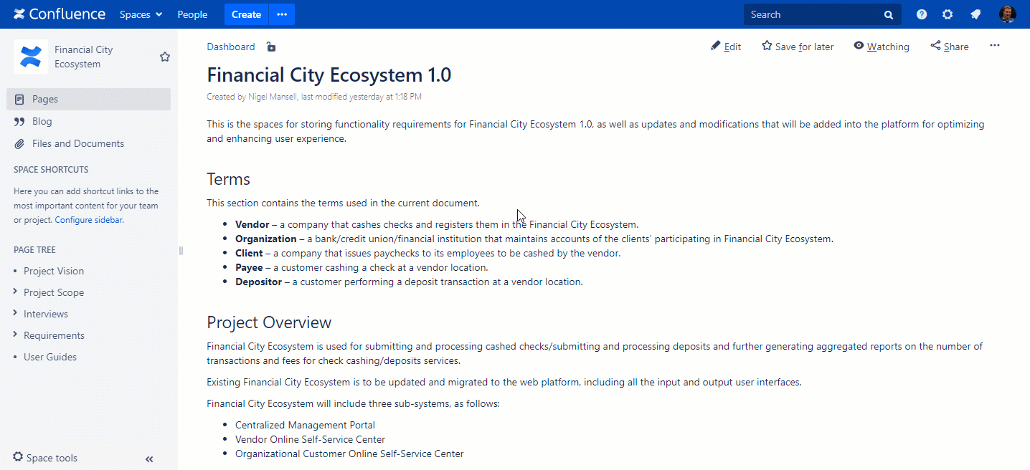The image size is (1030, 470).
Task: Click Vendor Online Self-Service Center list item
Action: pos(310,439)
